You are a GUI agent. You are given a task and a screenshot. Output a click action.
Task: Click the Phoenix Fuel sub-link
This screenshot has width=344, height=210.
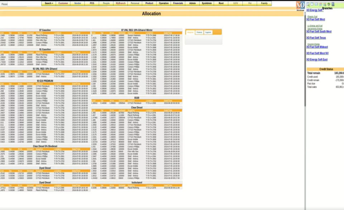(x=312, y=16)
